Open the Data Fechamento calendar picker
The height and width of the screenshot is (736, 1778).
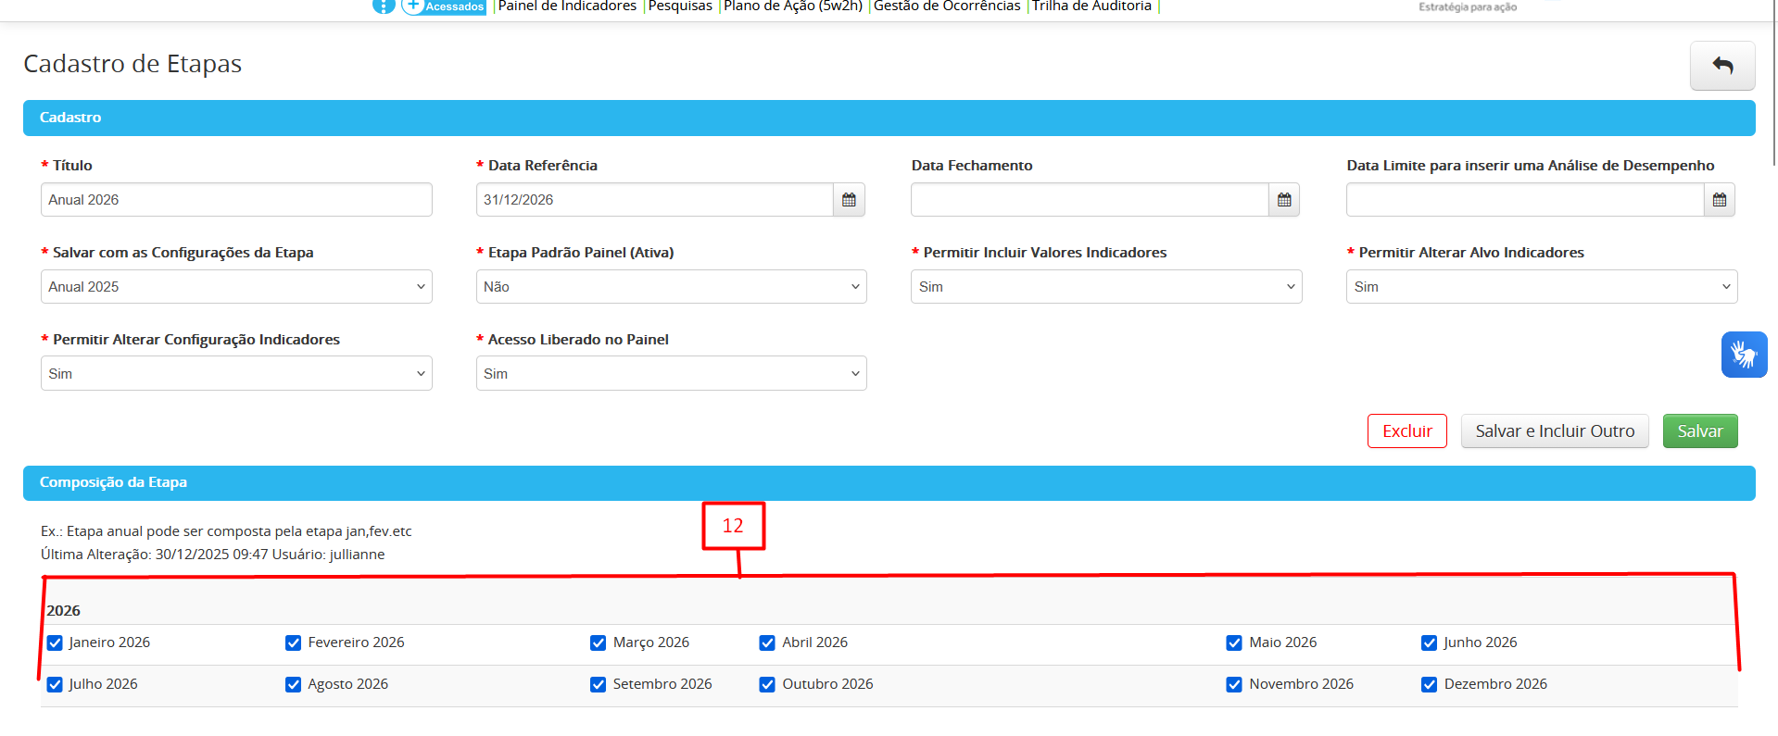point(1284,200)
